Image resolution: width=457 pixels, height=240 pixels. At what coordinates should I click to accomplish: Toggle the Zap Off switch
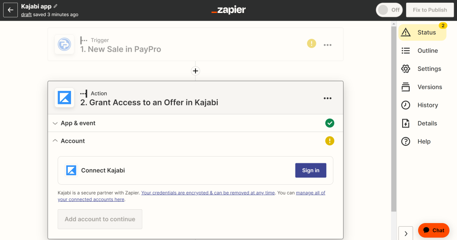(389, 10)
